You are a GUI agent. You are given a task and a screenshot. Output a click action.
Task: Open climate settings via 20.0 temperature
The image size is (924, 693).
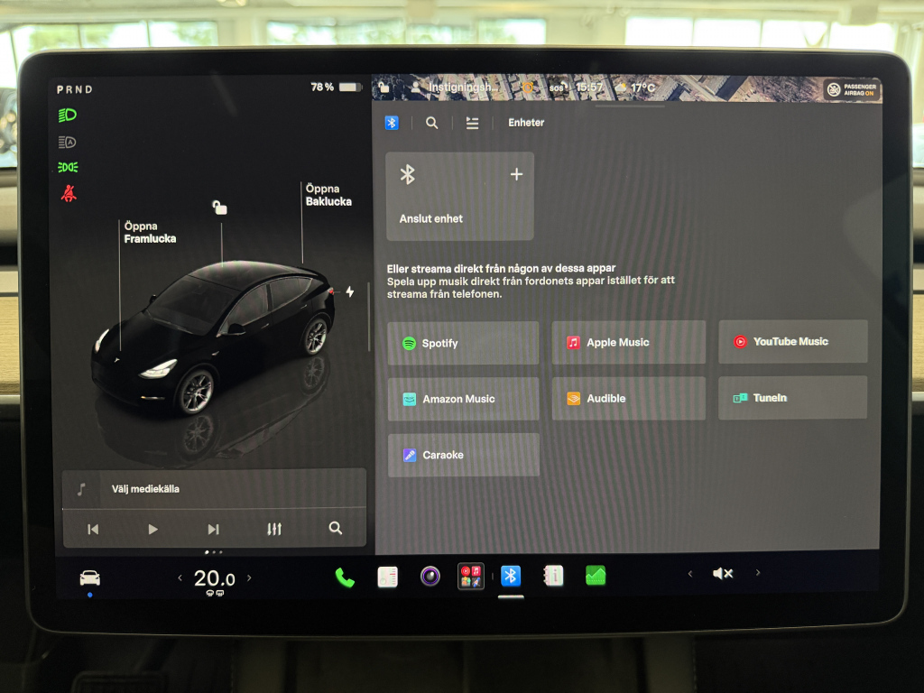pyautogui.click(x=215, y=578)
